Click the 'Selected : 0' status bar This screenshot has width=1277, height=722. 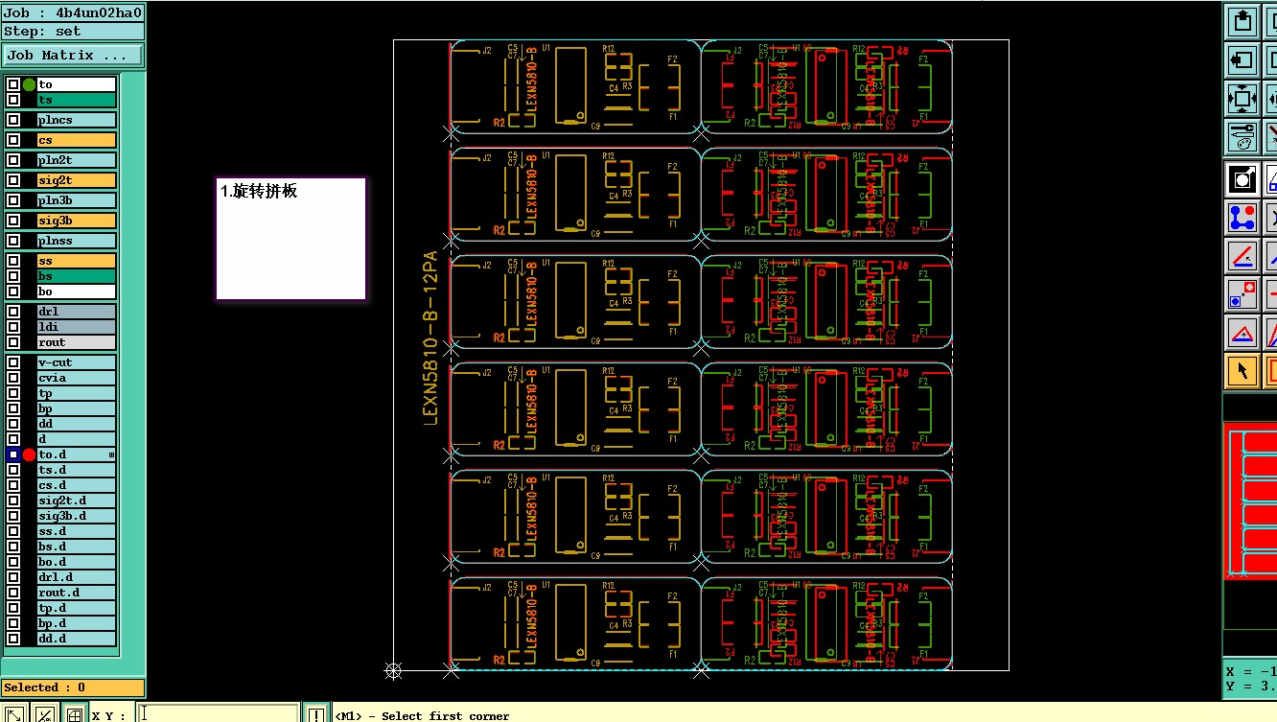tap(73, 687)
